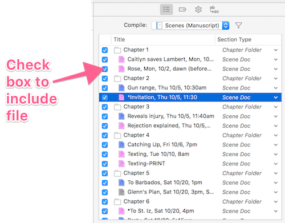Click blue document icon of Reveals injury
Image resolution: width=285 pixels, height=223 pixels.
coord(121,116)
